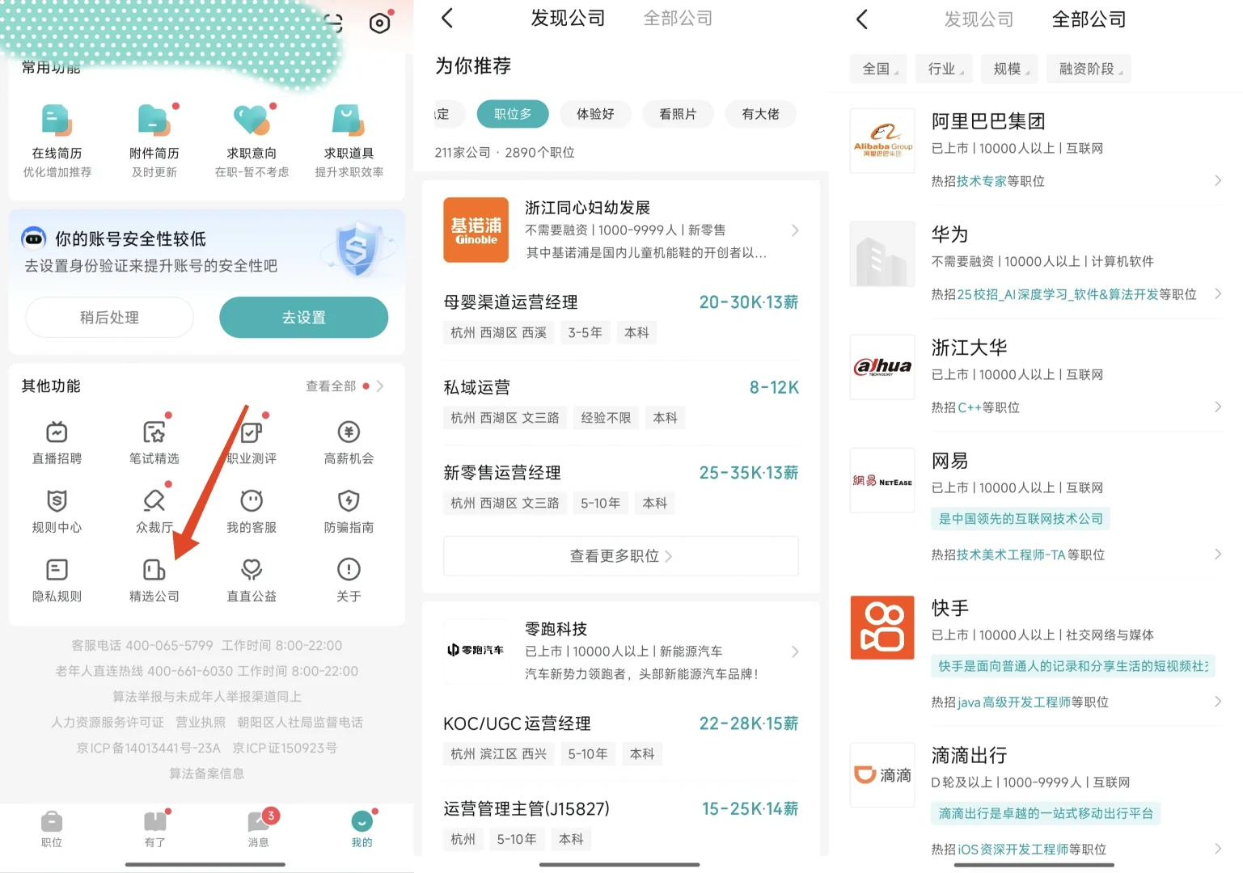Go to 有了 tab in bottom bar

click(154, 829)
